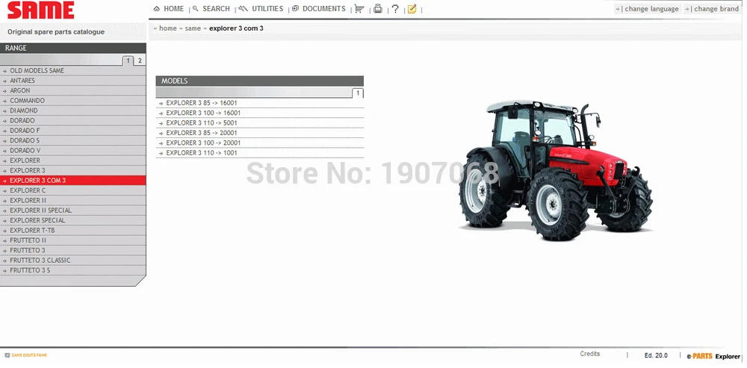Select EXPLORER T-TB range entry
This screenshot has height=368, width=747.
point(73,231)
